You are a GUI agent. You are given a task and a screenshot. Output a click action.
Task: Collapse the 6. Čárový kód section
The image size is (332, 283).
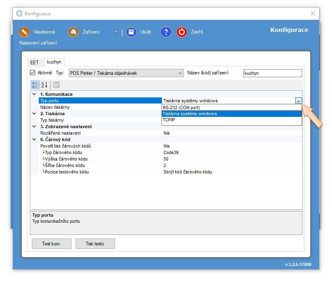[34, 139]
